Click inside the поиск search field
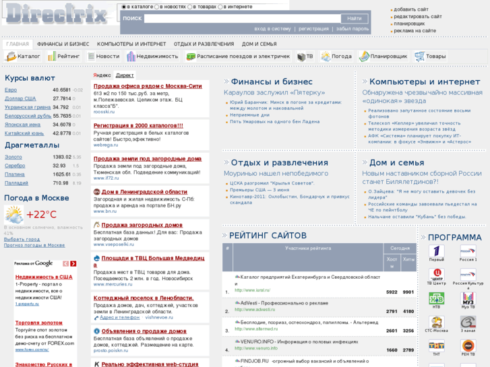The image size is (490, 367). tap(243, 18)
